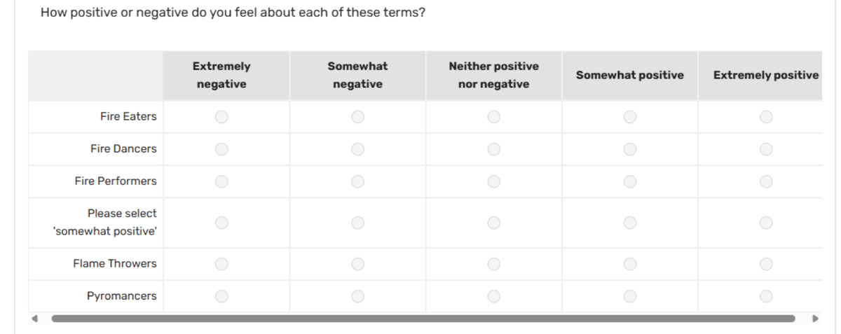Choose Extremely positive for Fire Eaters
841x334 pixels.
coord(765,116)
